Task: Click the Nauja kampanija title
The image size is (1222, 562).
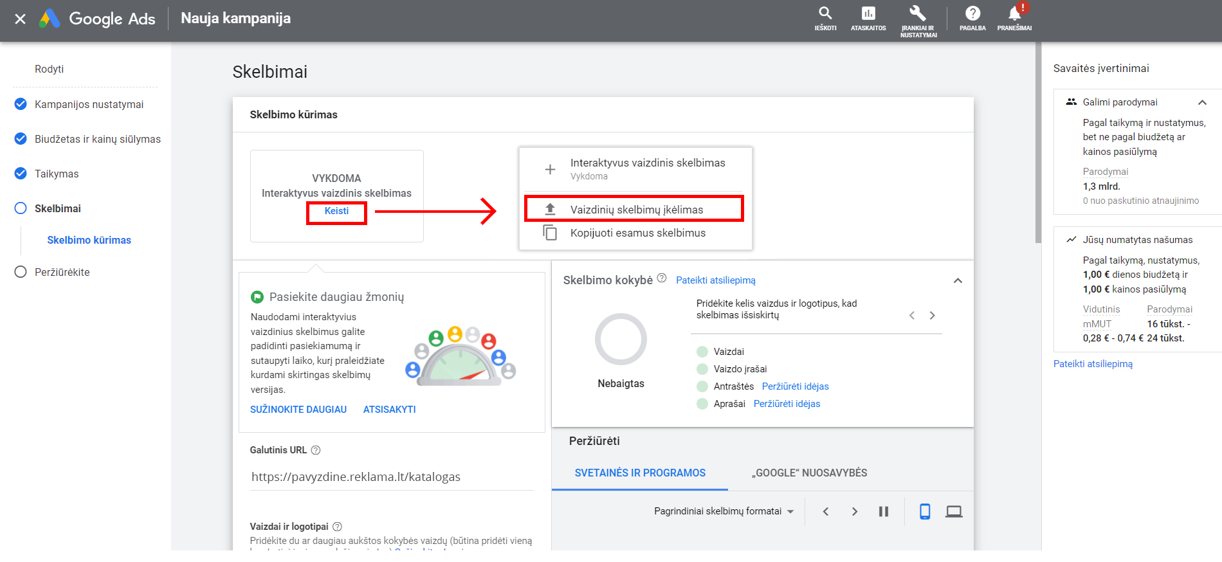Action: coord(235,18)
